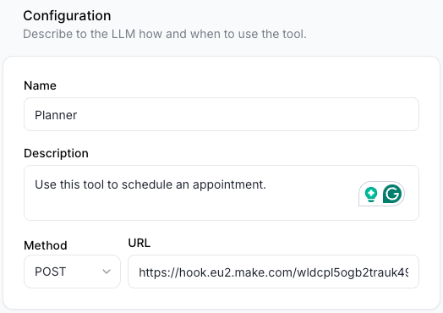Click the Method label above dropdown
This screenshot has height=313, width=443.
(46, 245)
